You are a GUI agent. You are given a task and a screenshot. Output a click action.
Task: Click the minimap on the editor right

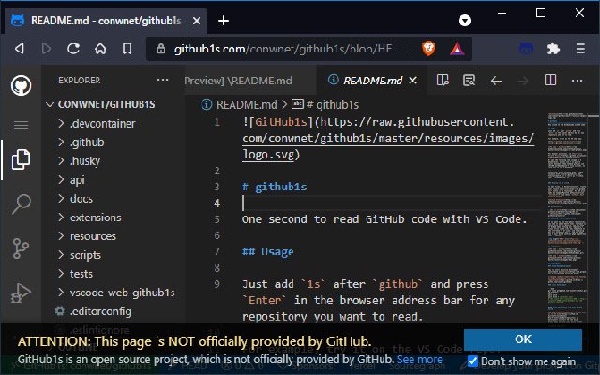[x=567, y=218]
